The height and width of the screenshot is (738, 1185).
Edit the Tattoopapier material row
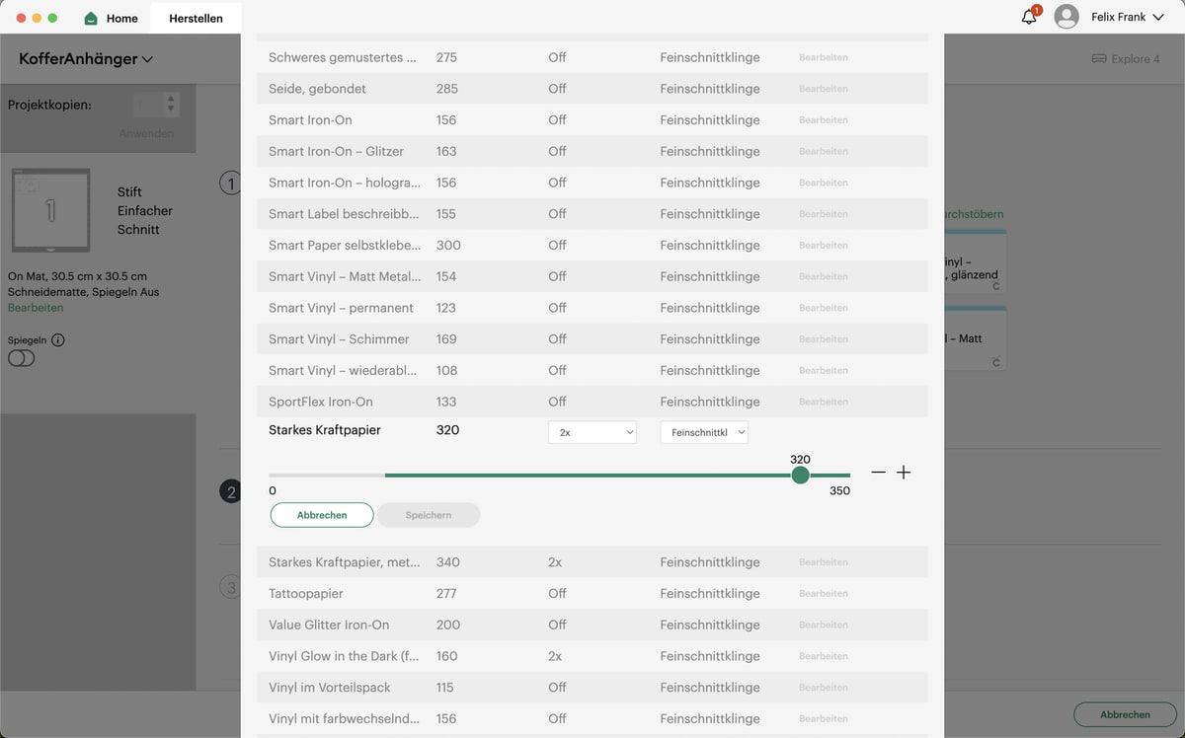pyautogui.click(x=823, y=594)
